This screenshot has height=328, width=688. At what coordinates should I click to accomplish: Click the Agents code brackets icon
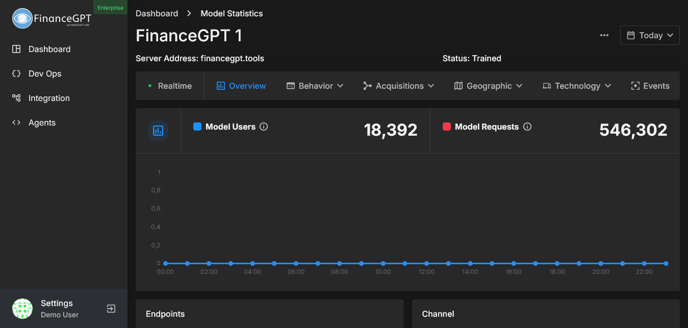coord(16,122)
